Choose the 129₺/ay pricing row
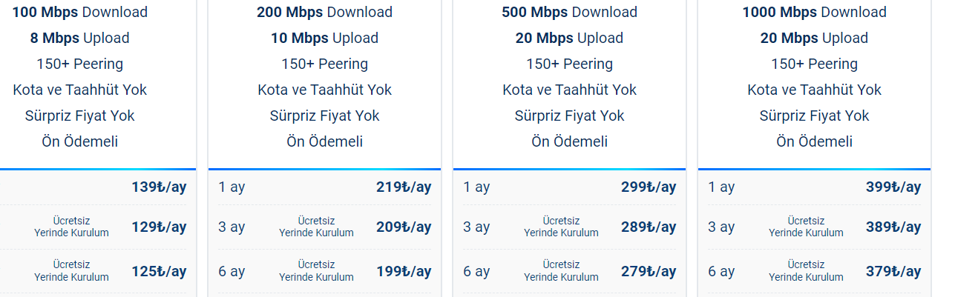The height and width of the screenshot is (297, 955). [98, 227]
